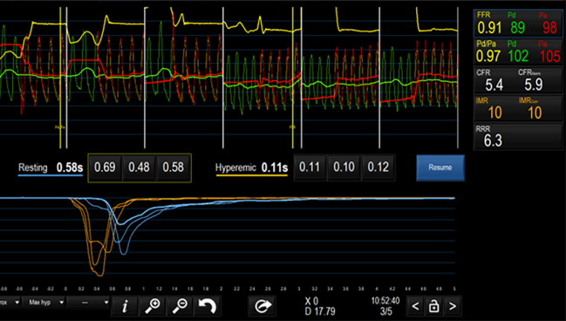The height and width of the screenshot is (321, 566).
Task: Click the Pd value 102
Action: click(x=518, y=57)
